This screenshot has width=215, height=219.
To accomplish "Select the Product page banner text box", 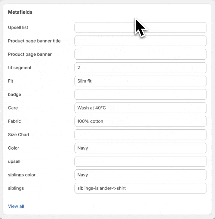I will coord(140,54).
